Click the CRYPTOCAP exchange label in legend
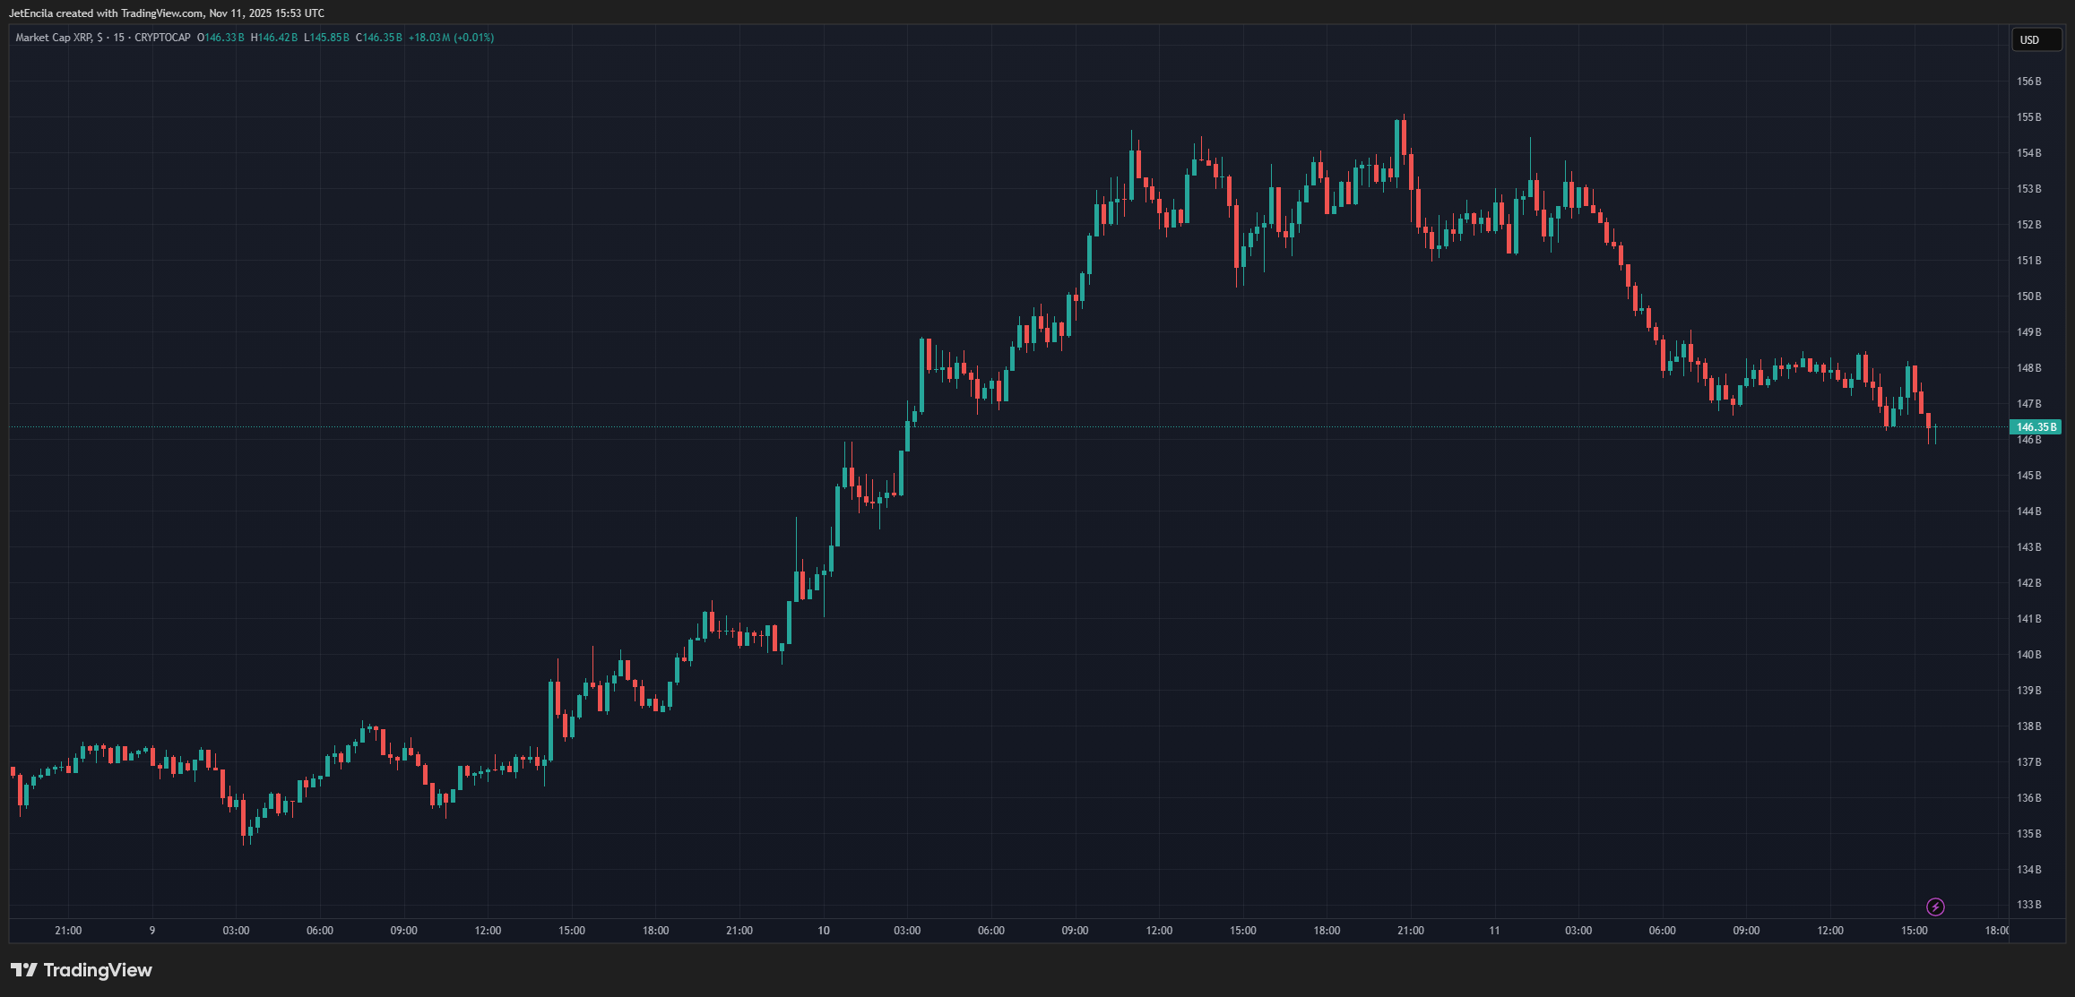Screen dimensions: 2075x997 pyautogui.click(x=162, y=38)
